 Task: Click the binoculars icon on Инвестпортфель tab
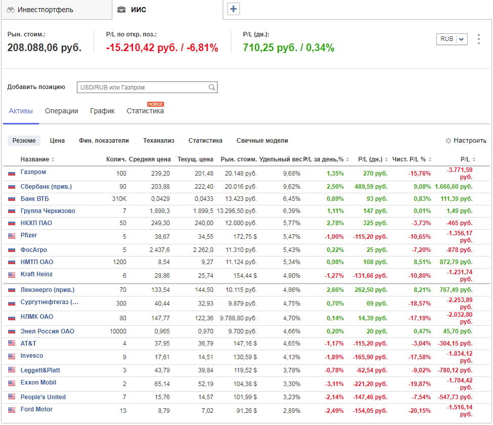click(x=11, y=10)
